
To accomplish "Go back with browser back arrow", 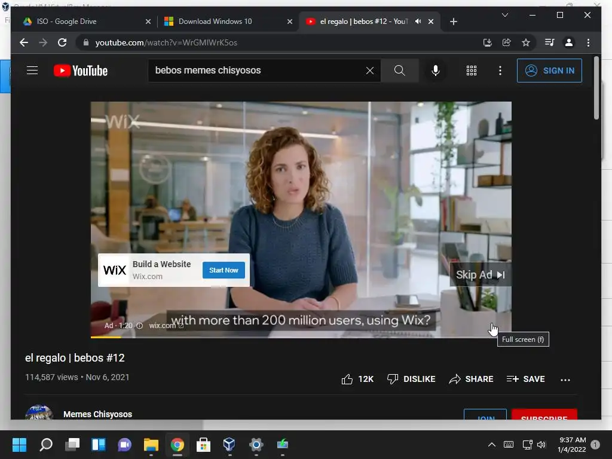I will tap(24, 42).
